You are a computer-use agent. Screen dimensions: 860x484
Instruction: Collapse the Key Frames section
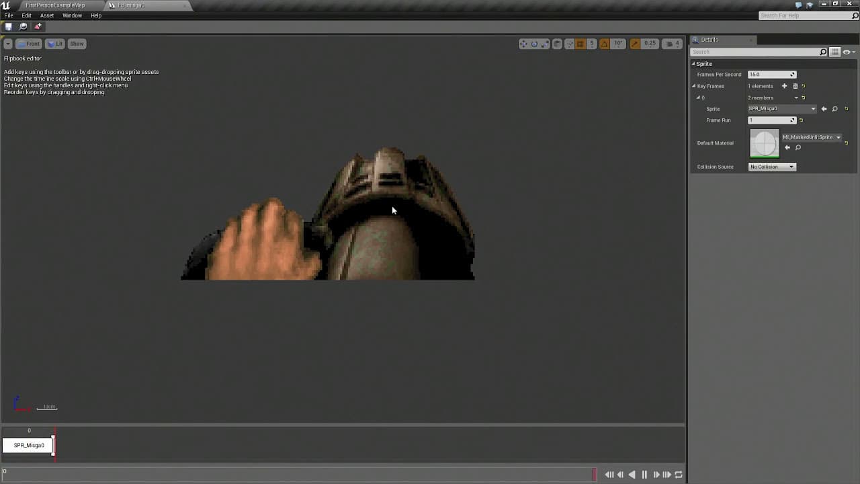[694, 86]
